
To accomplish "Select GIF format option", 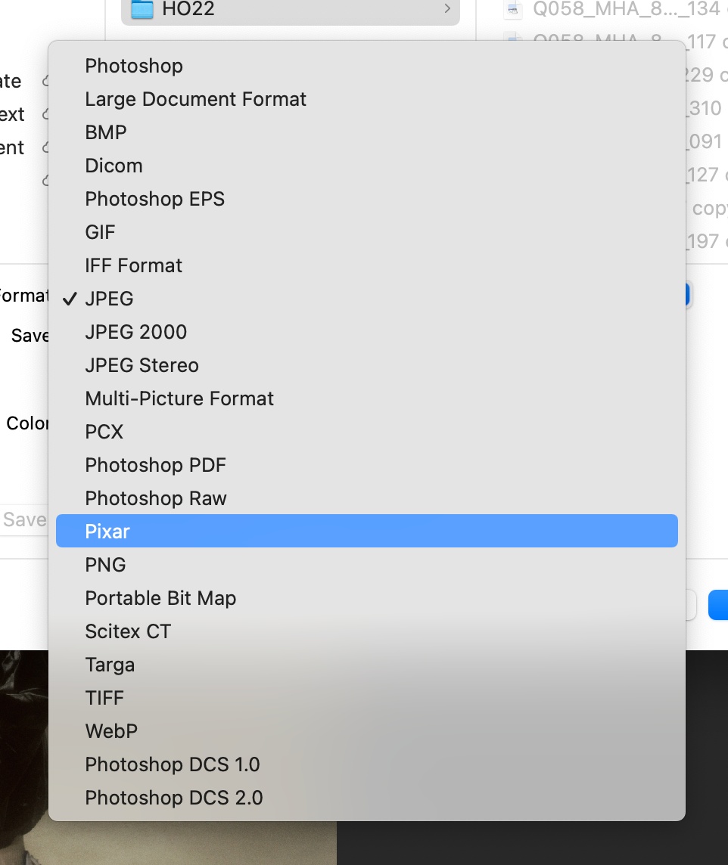I will [x=366, y=232].
